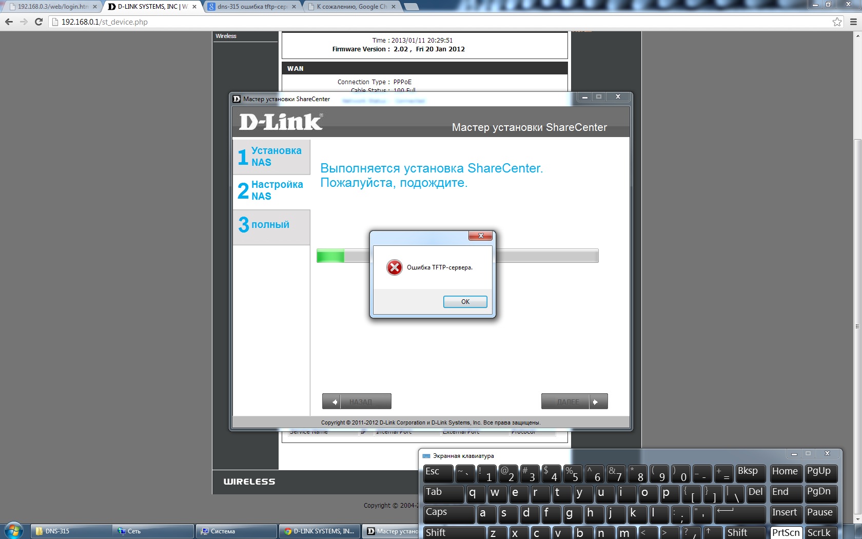862x539 pixels.
Task: Select step 1 Установка NAS
Action: coord(271,157)
